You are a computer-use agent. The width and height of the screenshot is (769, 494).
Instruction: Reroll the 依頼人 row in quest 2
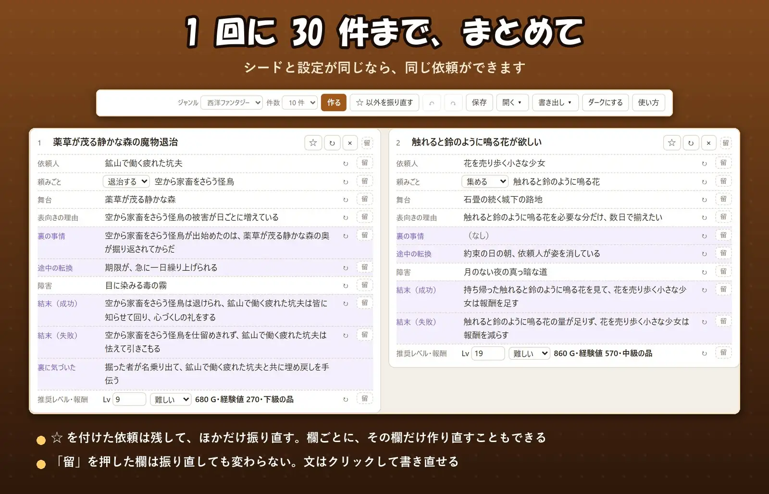[704, 164]
